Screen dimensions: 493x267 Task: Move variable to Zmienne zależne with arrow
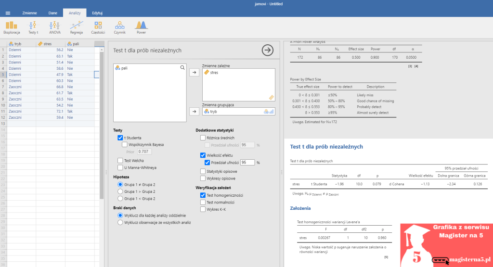194,73
